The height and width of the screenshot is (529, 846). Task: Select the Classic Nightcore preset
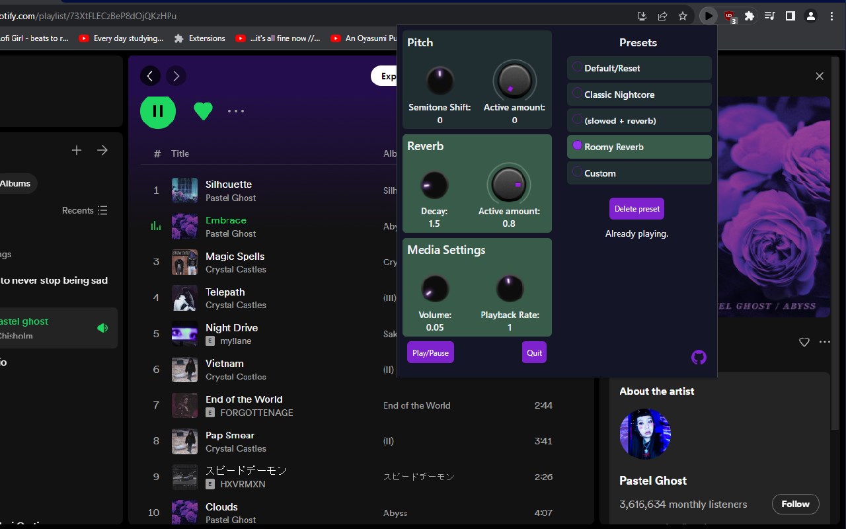pyautogui.click(x=639, y=95)
